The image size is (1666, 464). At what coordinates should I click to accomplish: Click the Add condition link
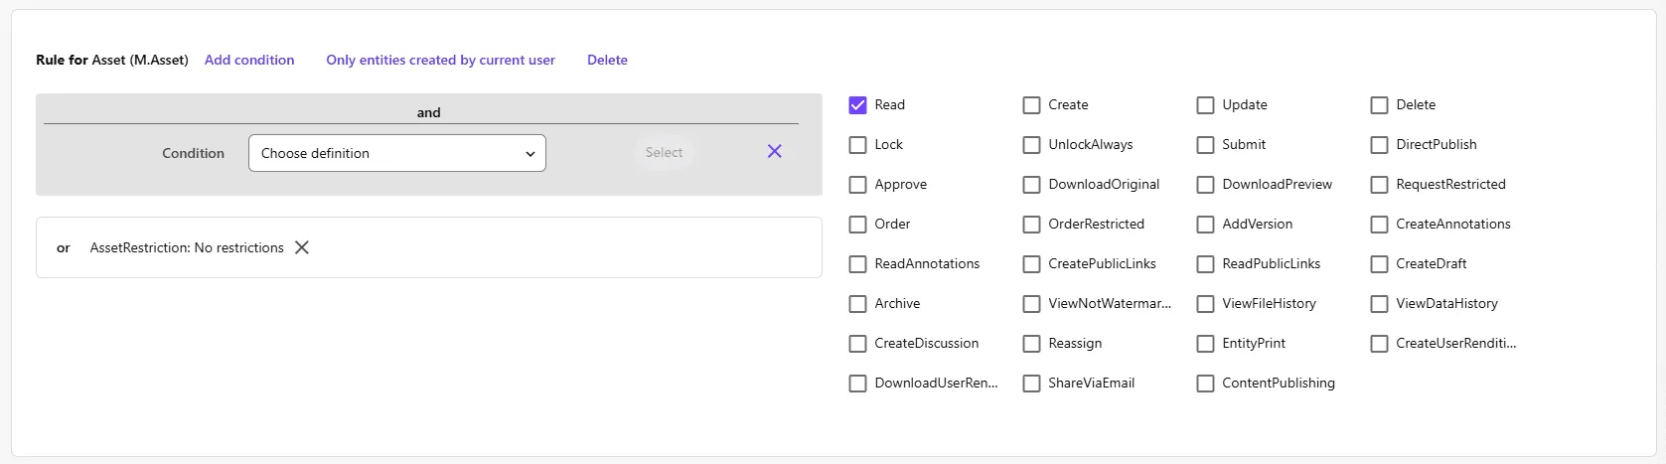249,60
